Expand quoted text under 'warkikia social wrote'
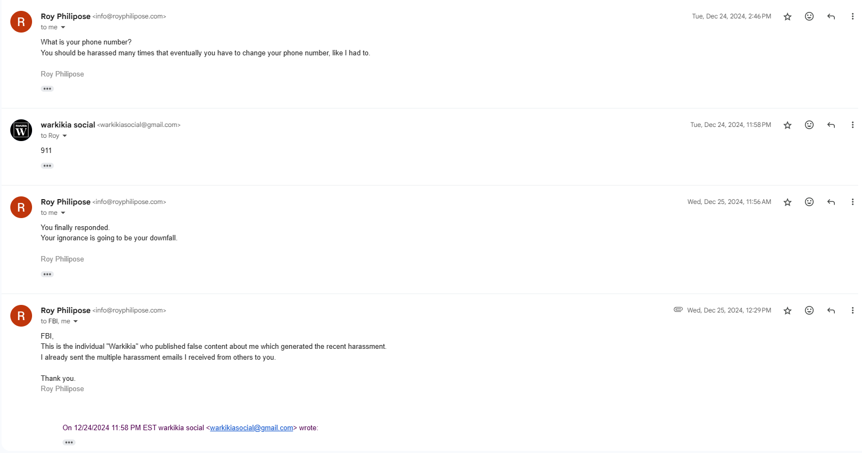This screenshot has height=453, width=862. [x=69, y=443]
